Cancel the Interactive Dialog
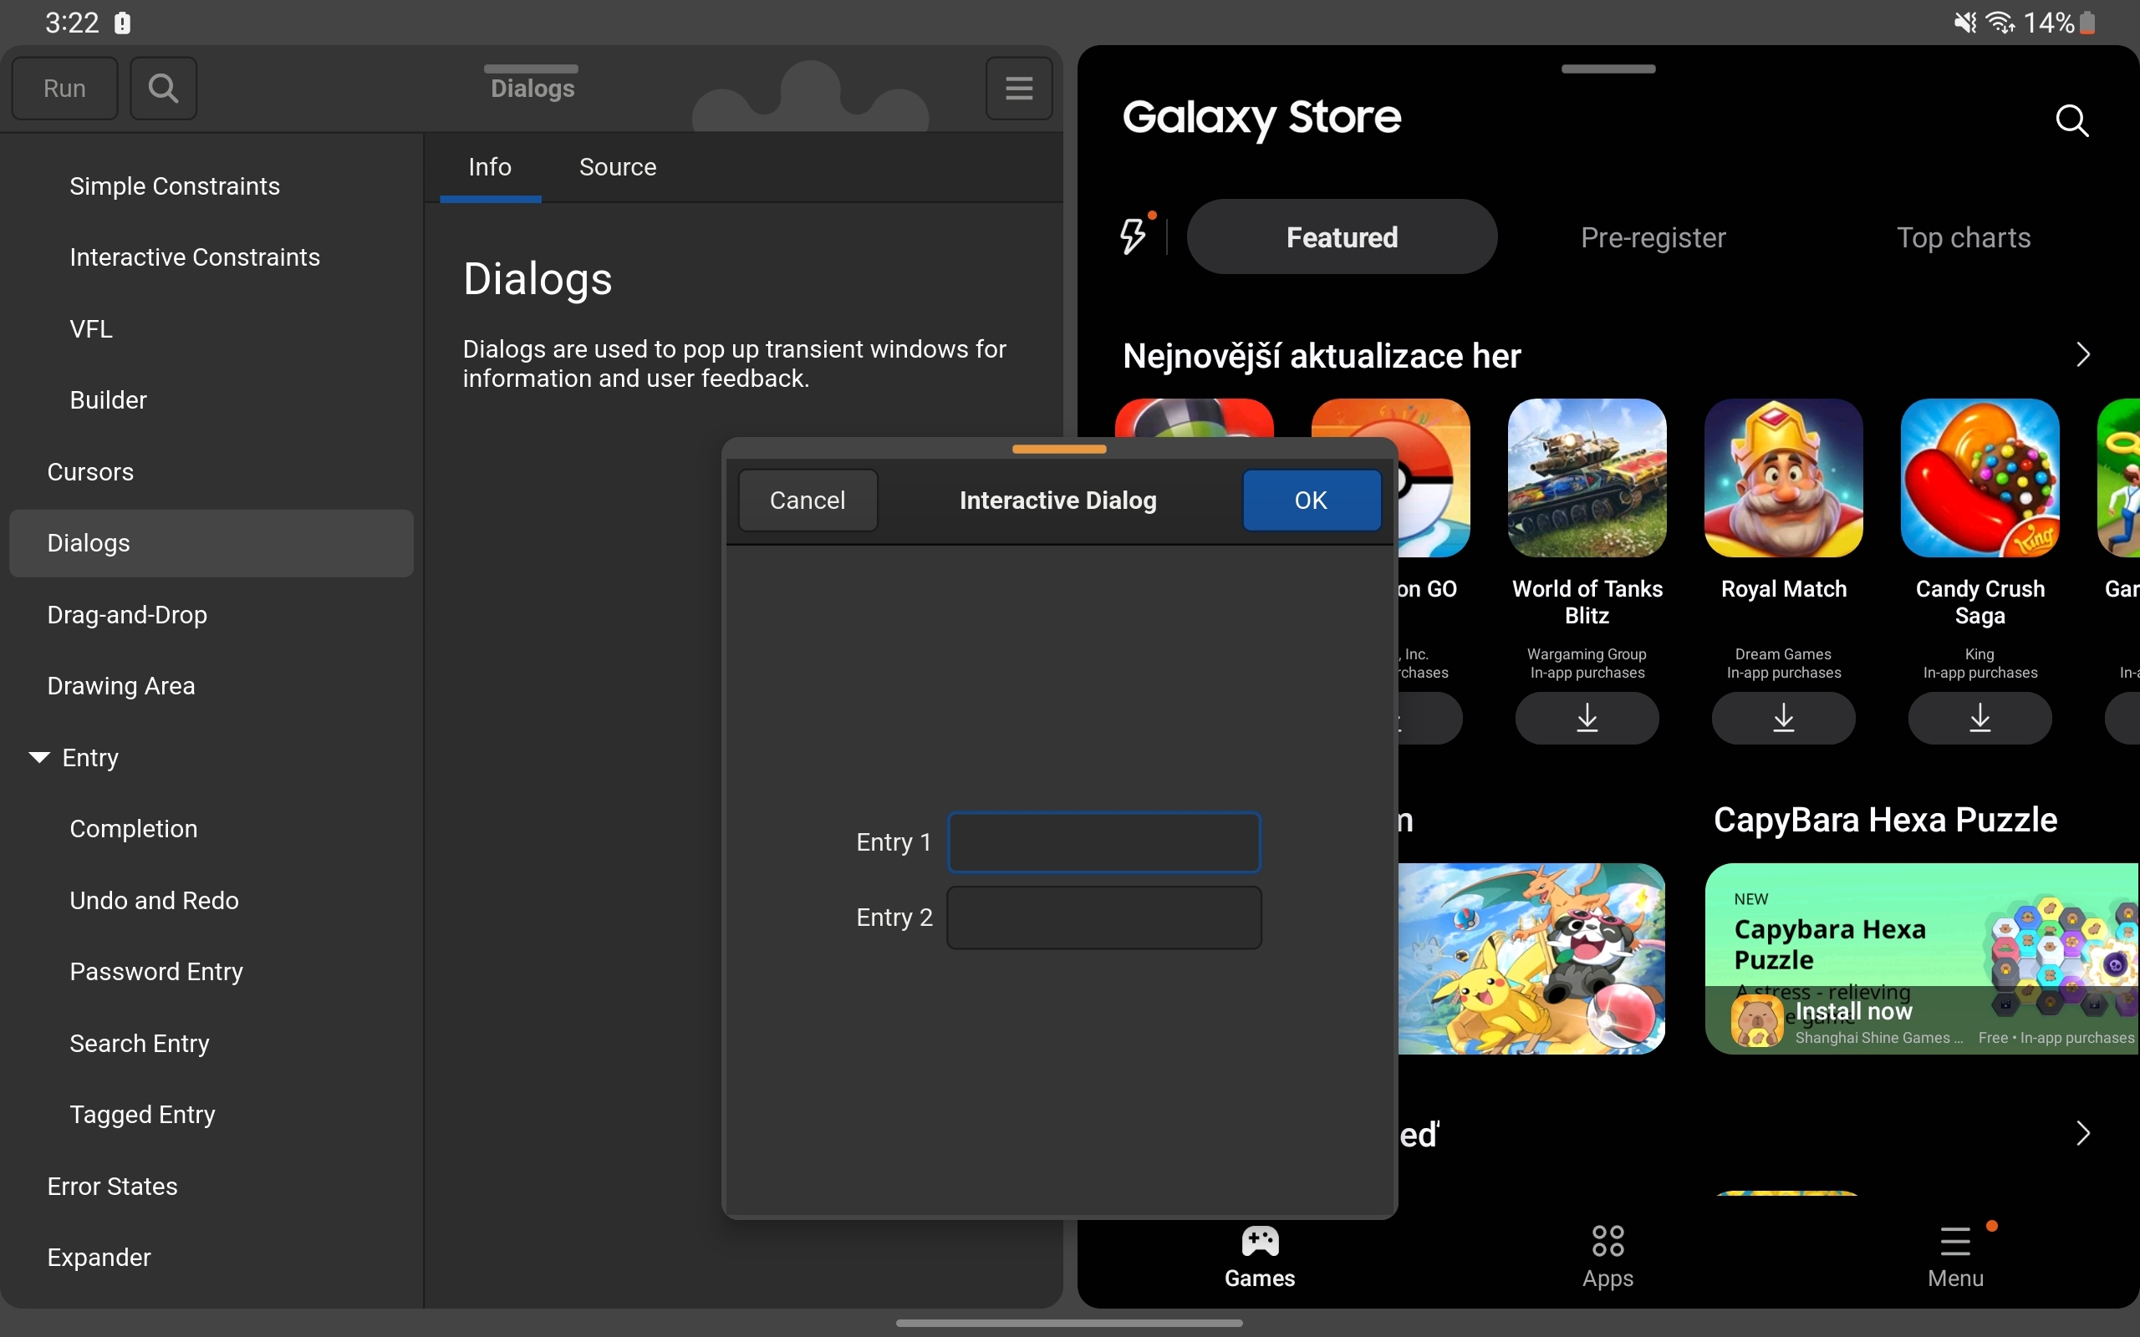This screenshot has height=1337, width=2140. pos(808,501)
